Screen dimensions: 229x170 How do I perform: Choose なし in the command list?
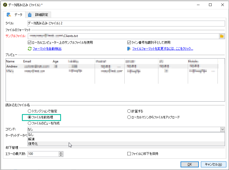click(126, 135)
